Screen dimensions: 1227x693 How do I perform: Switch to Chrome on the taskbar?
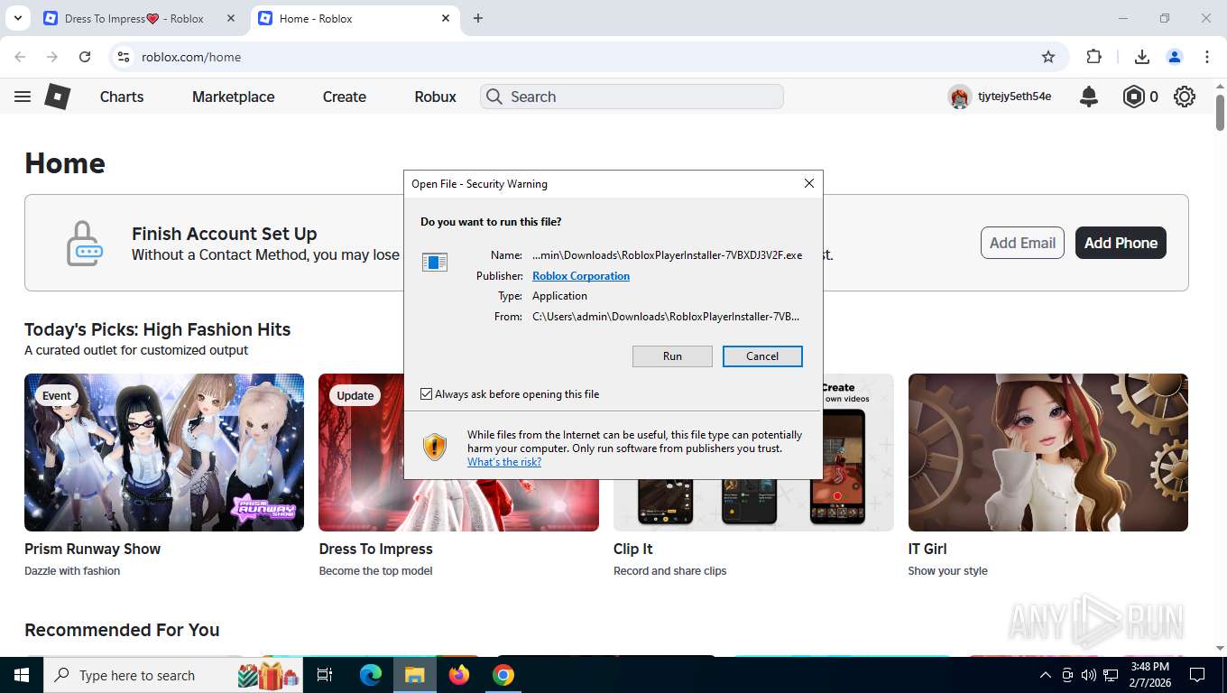(x=503, y=675)
